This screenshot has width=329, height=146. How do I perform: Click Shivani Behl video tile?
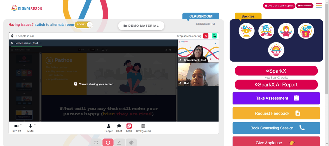pos(198,51)
